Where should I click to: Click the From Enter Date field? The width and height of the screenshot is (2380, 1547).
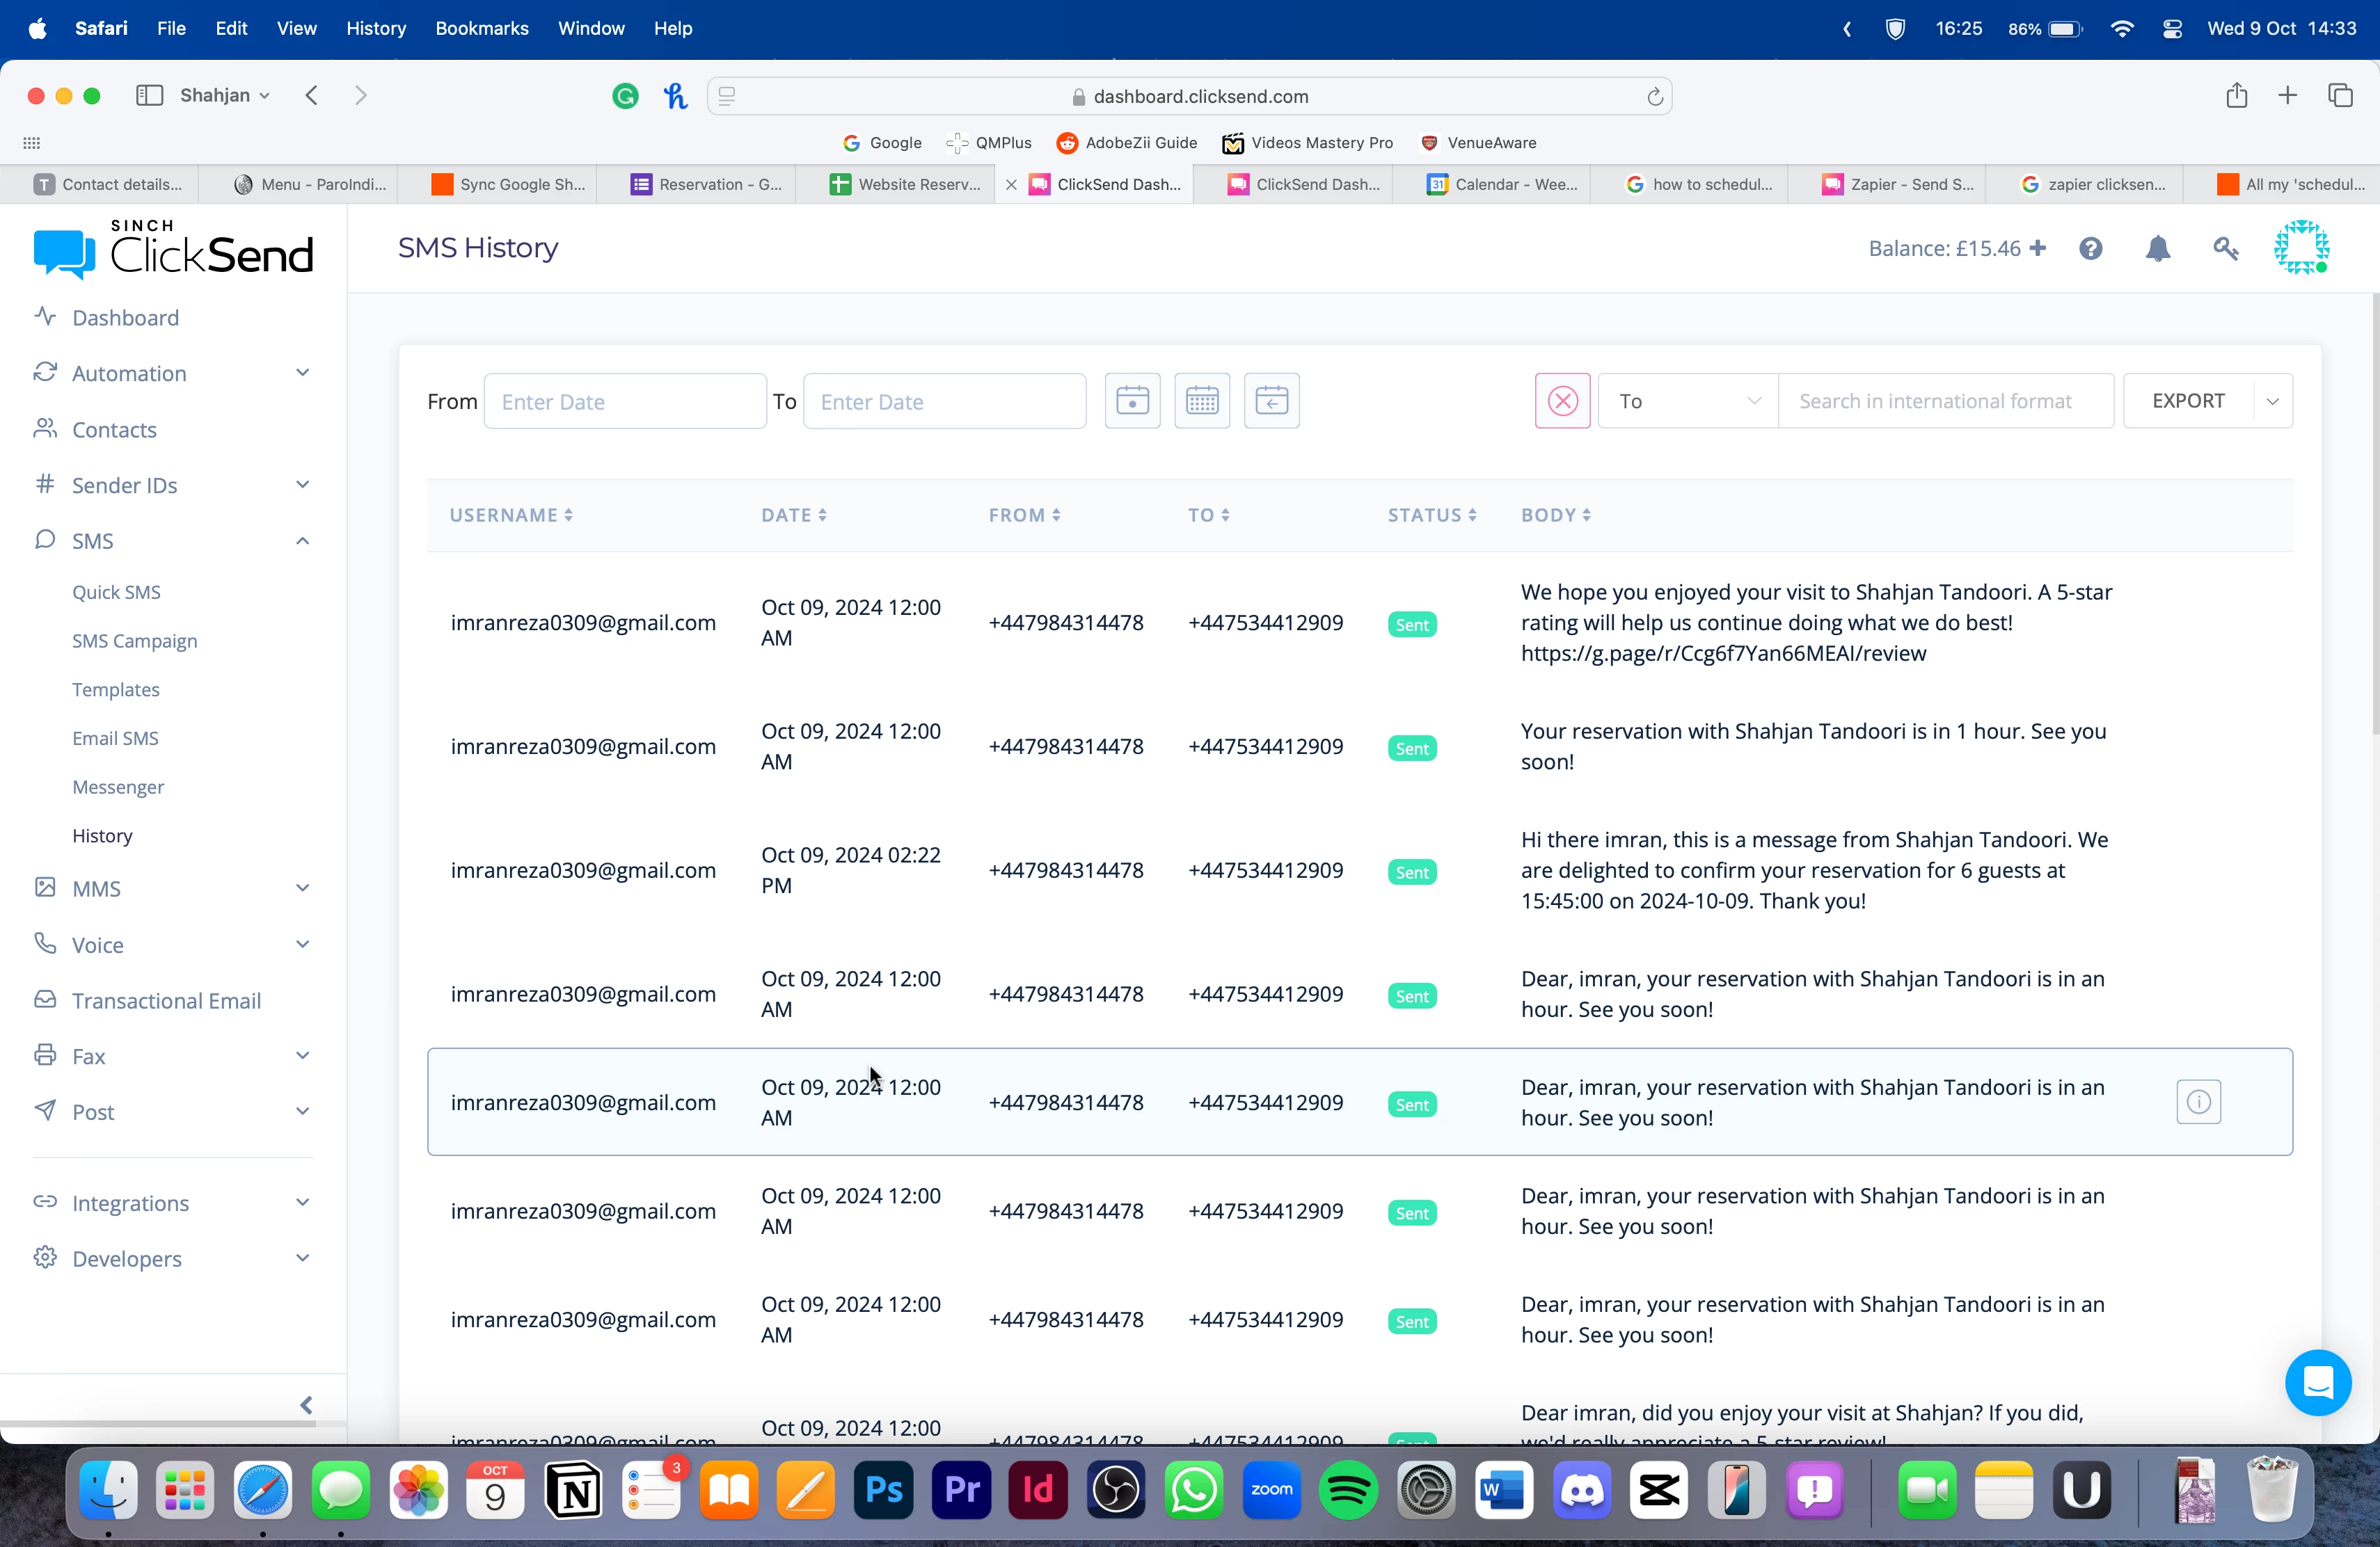click(624, 402)
